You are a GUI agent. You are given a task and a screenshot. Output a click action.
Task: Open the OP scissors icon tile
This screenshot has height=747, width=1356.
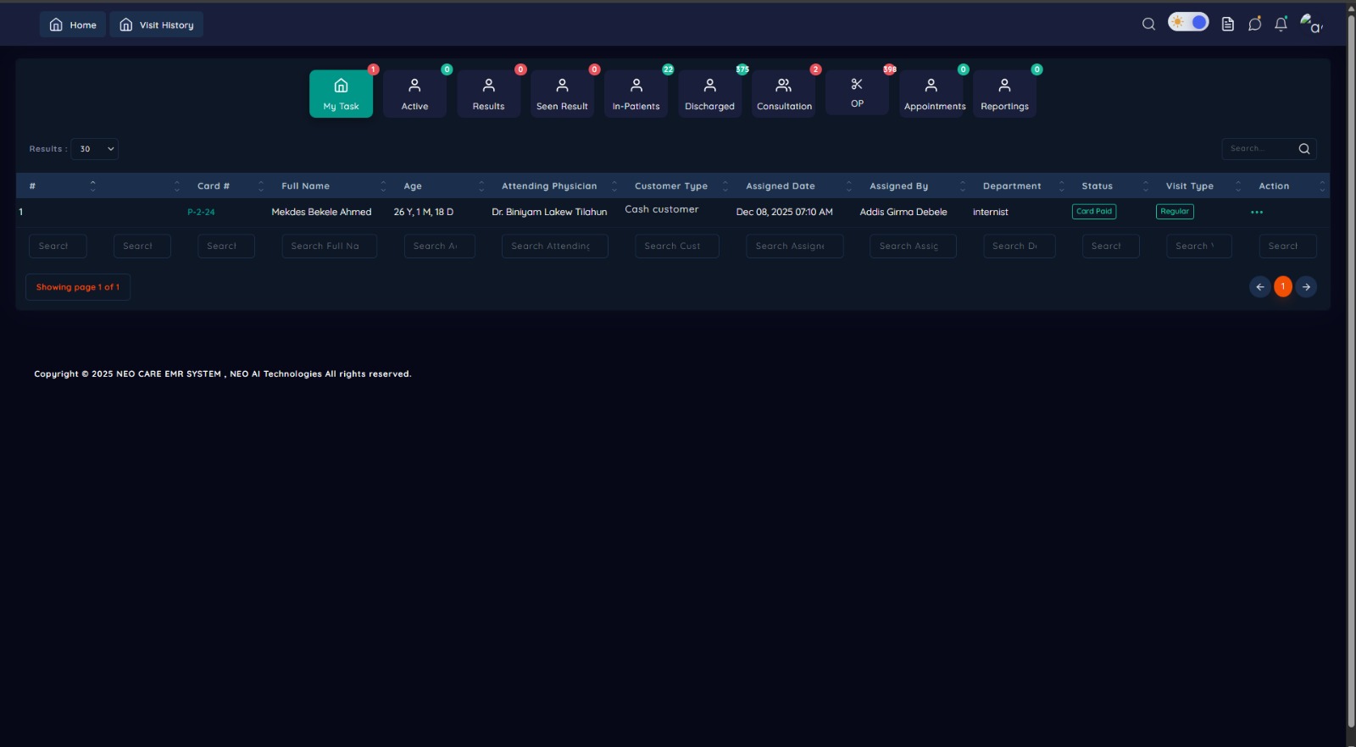pyautogui.click(x=857, y=93)
